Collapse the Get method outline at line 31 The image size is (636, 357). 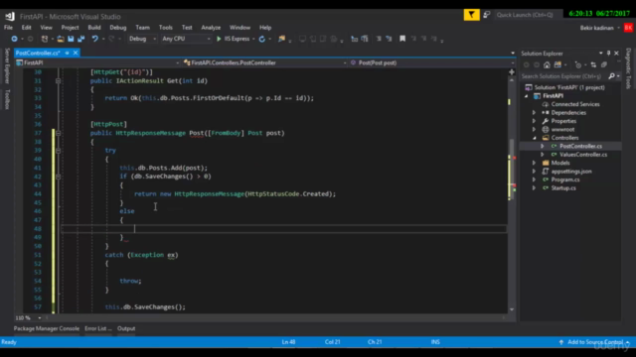coord(58,81)
